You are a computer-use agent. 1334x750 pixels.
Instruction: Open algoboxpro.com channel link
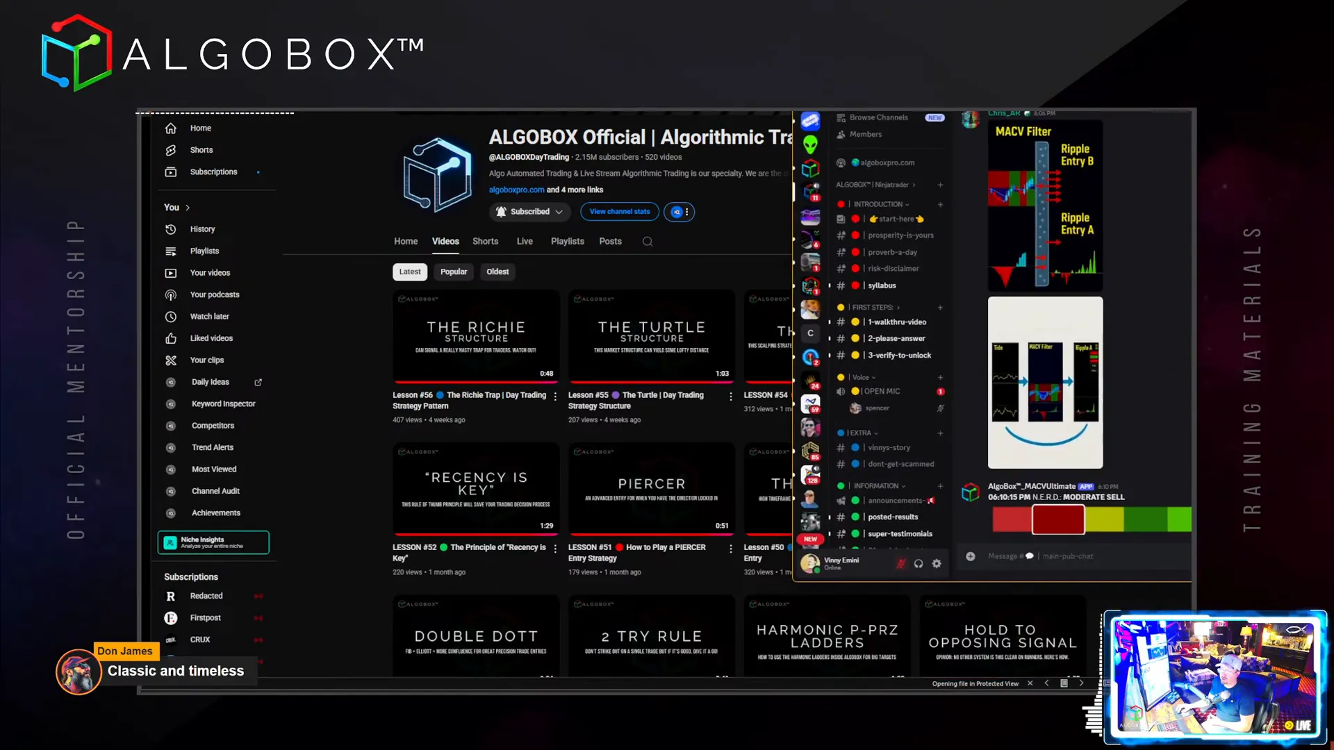[x=516, y=190]
